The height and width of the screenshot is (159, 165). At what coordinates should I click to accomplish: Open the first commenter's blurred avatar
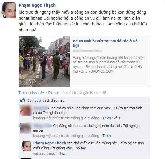(26, 110)
